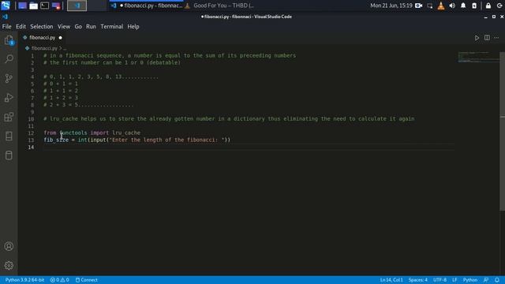Open the View menu
This screenshot has width=505, height=284.
(x=64, y=26)
